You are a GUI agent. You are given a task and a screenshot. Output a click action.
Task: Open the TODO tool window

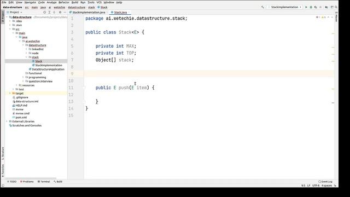pyautogui.click(x=11, y=182)
